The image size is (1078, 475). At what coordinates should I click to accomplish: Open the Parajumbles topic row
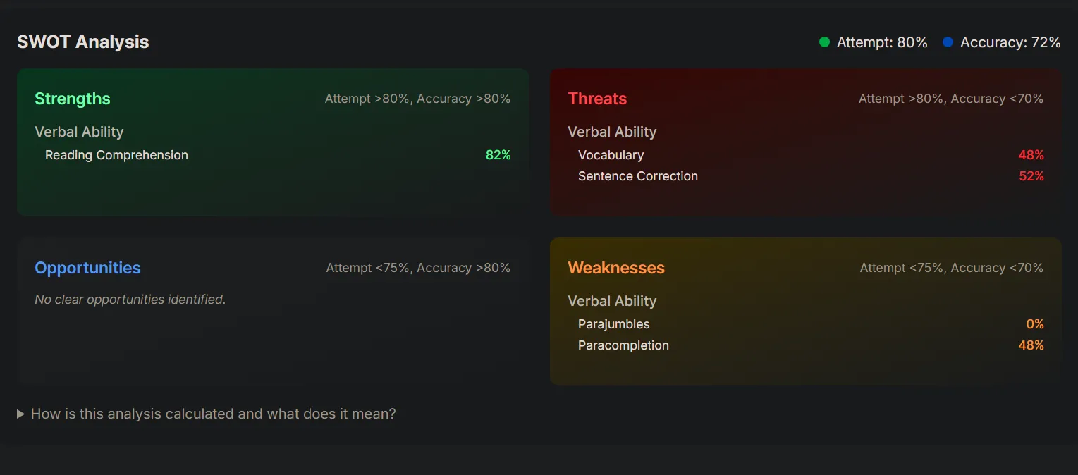coord(811,324)
